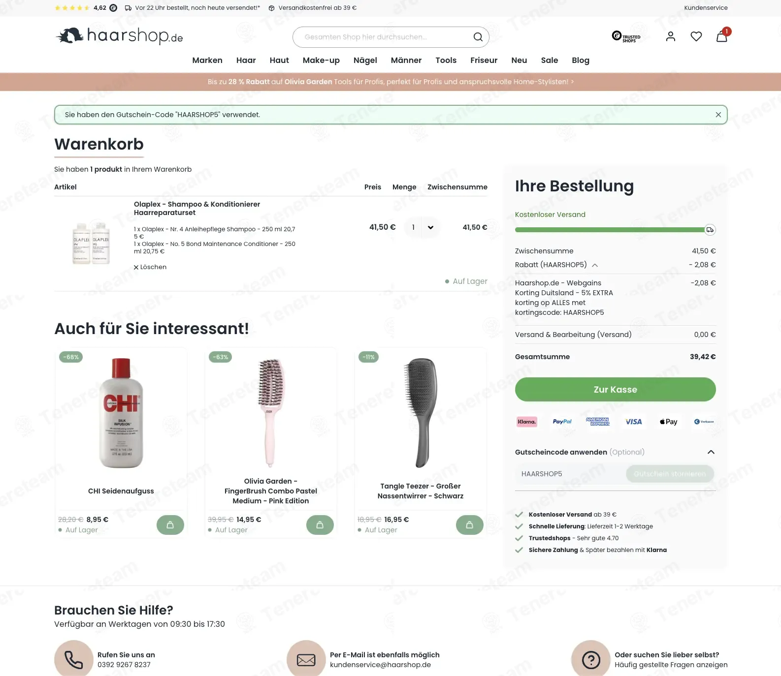Click the haarshop.de logo
The width and height of the screenshot is (781, 676).
119,36
